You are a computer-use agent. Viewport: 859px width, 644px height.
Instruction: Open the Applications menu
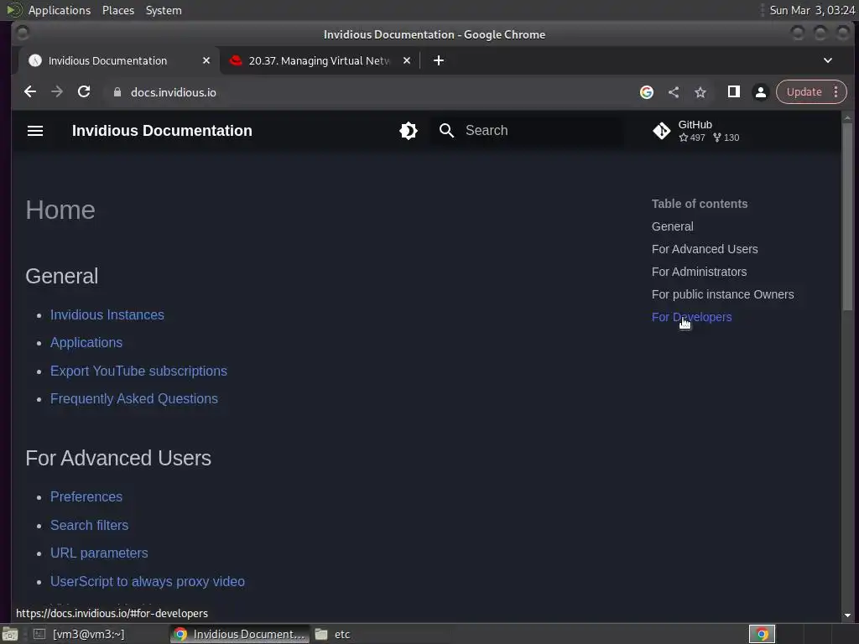tap(60, 10)
